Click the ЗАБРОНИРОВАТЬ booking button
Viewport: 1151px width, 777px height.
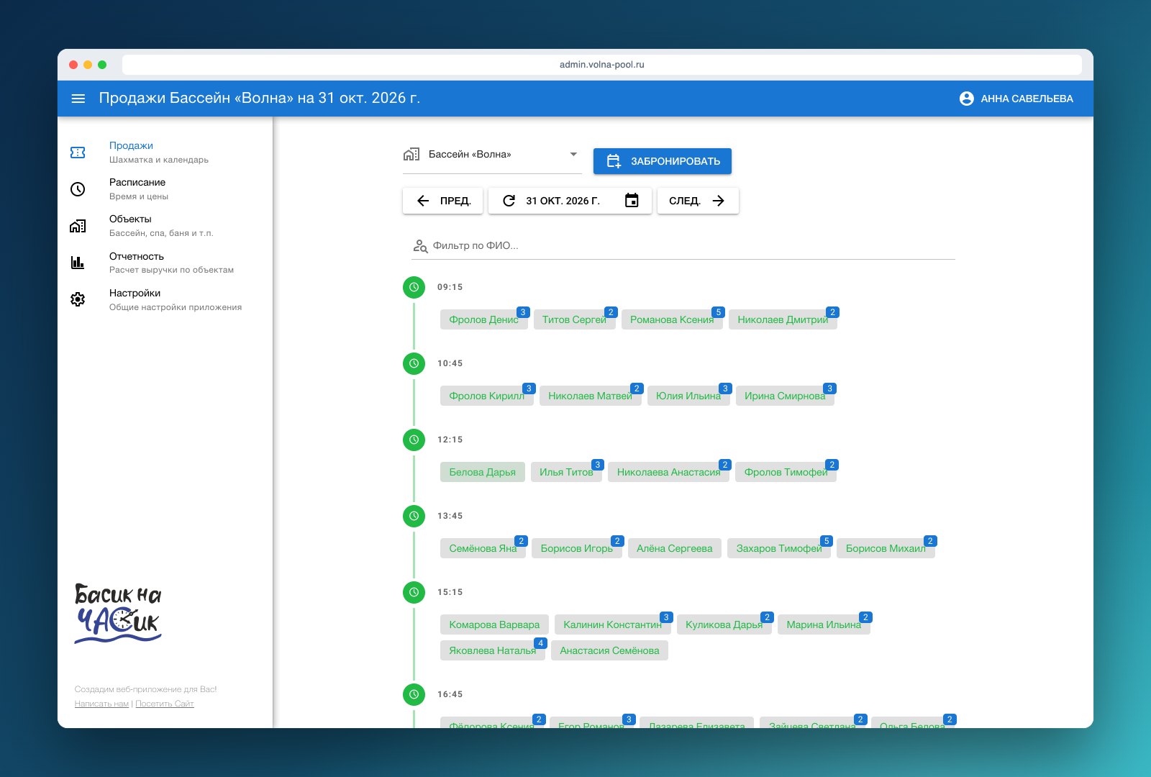(x=663, y=161)
